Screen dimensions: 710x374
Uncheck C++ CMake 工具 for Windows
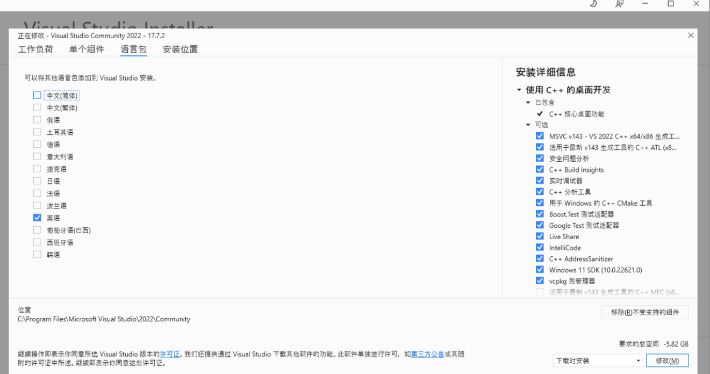pyautogui.click(x=540, y=203)
